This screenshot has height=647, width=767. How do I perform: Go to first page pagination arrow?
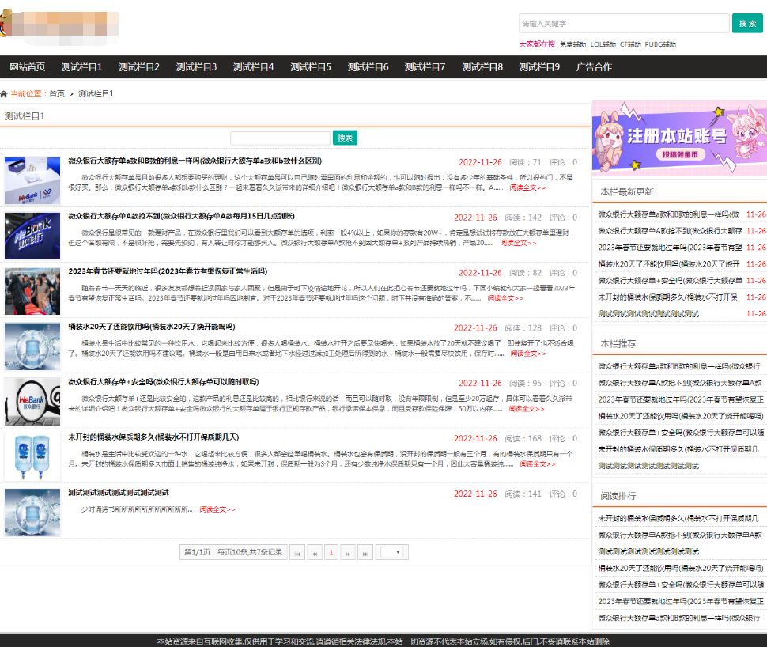[x=297, y=553]
